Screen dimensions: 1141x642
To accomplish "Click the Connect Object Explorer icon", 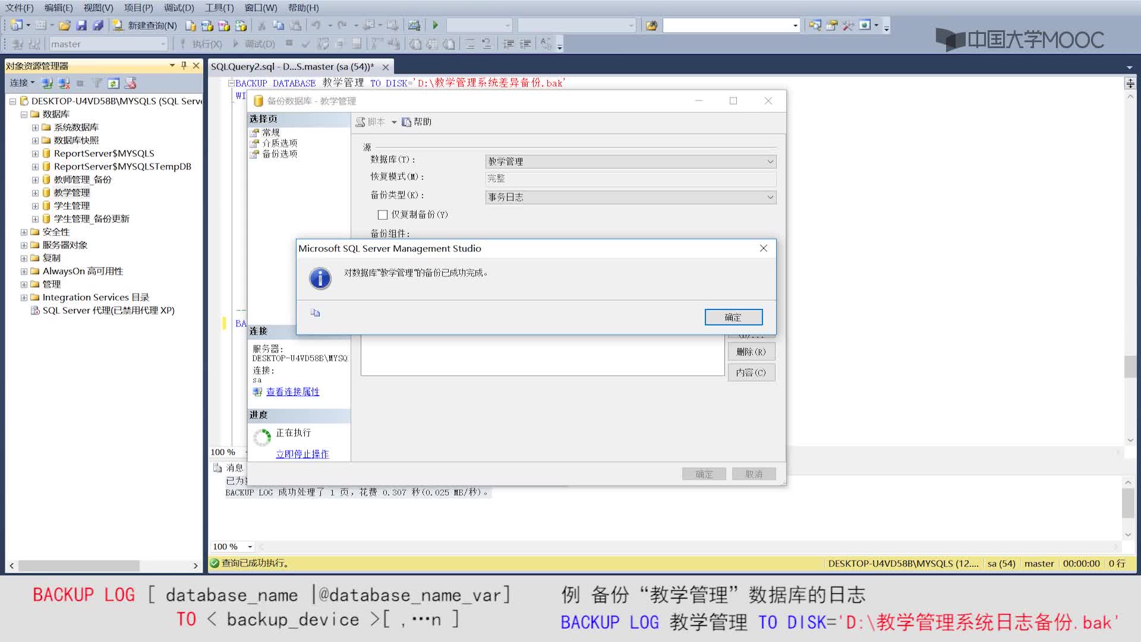I will (48, 83).
